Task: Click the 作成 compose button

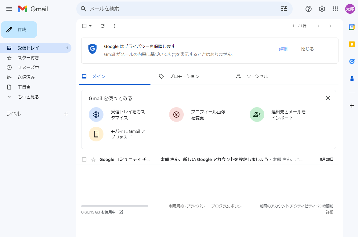Action: click(x=19, y=30)
